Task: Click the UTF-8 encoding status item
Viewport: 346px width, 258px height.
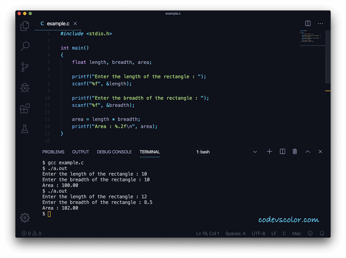Action: [258, 233]
